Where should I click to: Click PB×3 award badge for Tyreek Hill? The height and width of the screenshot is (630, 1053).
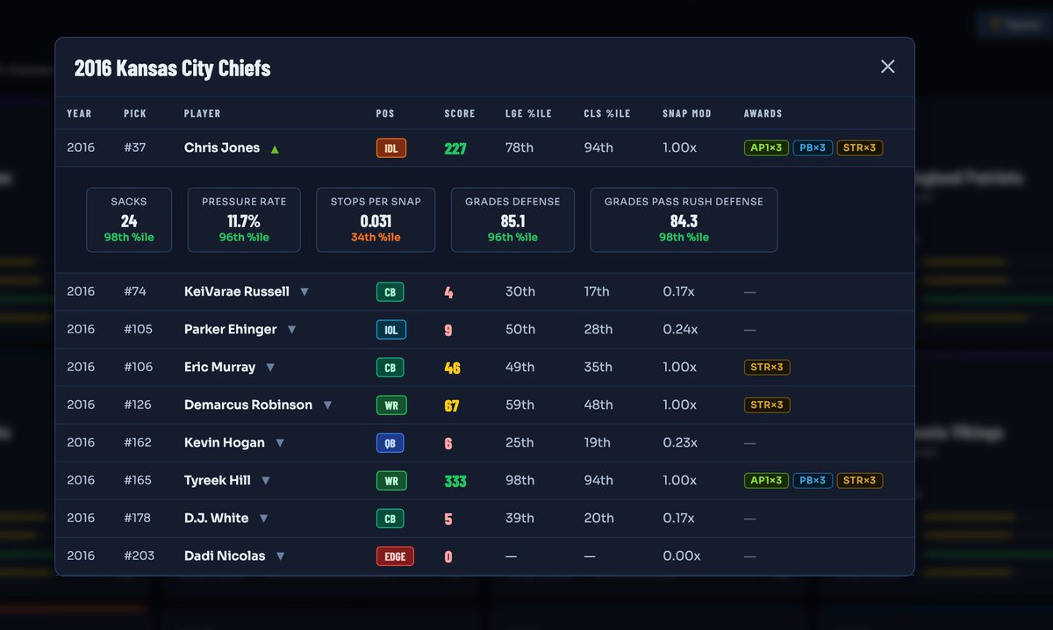813,480
